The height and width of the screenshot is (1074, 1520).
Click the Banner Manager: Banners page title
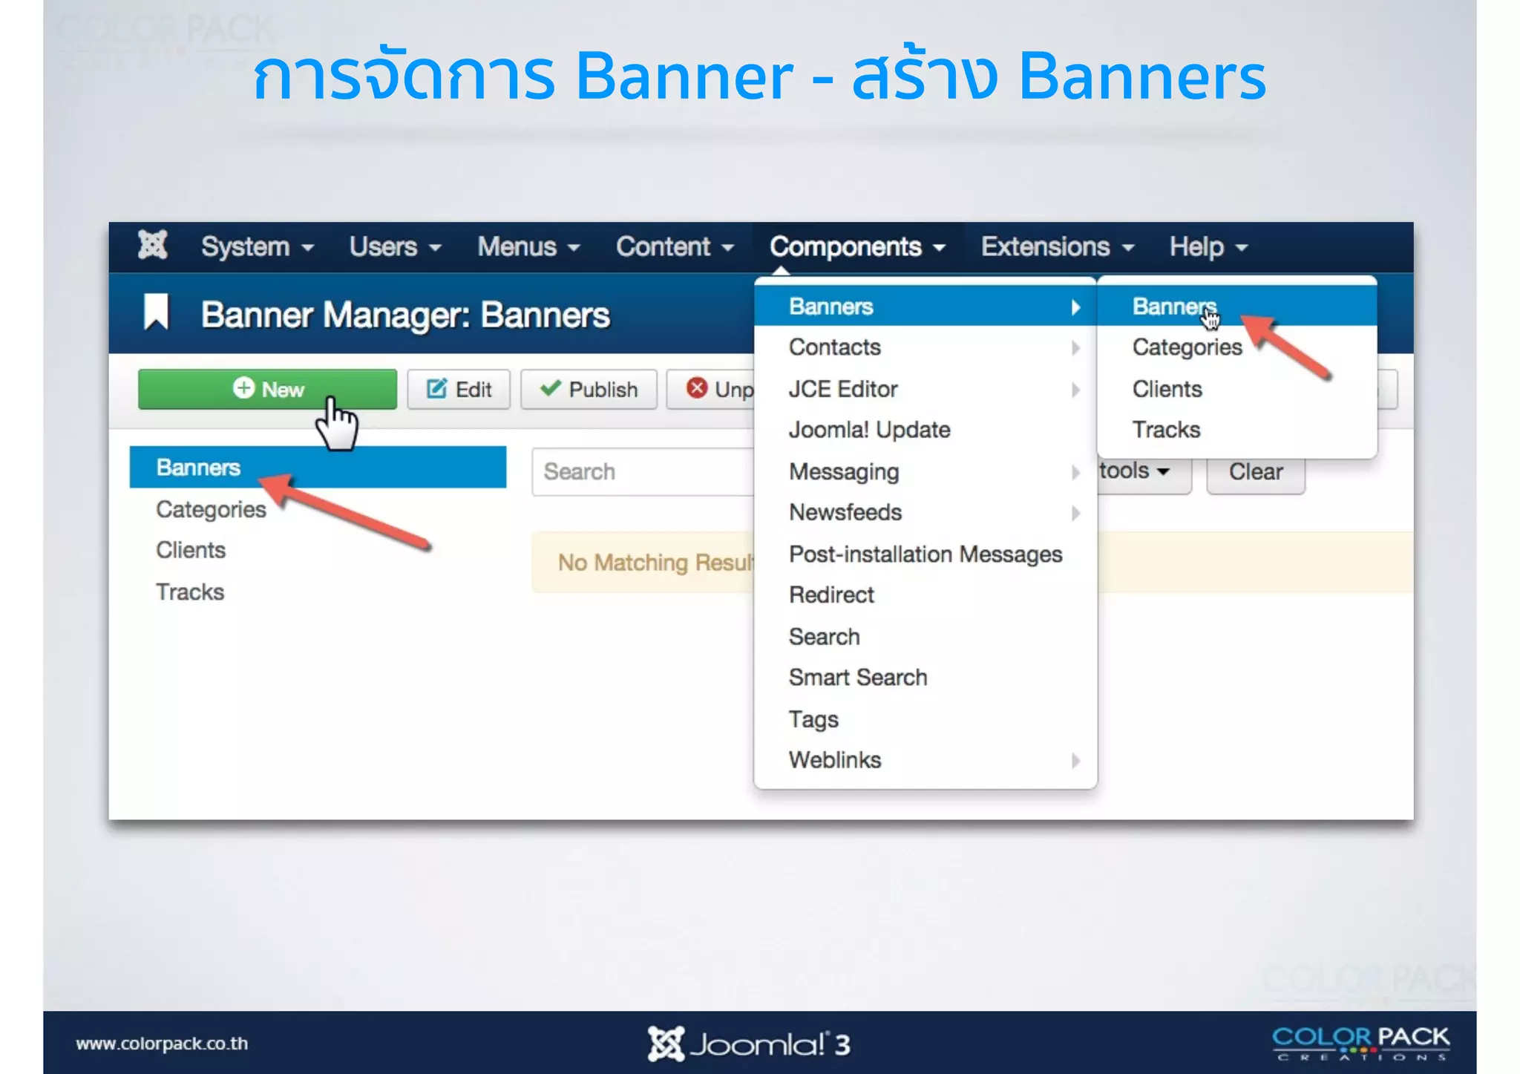tap(405, 315)
